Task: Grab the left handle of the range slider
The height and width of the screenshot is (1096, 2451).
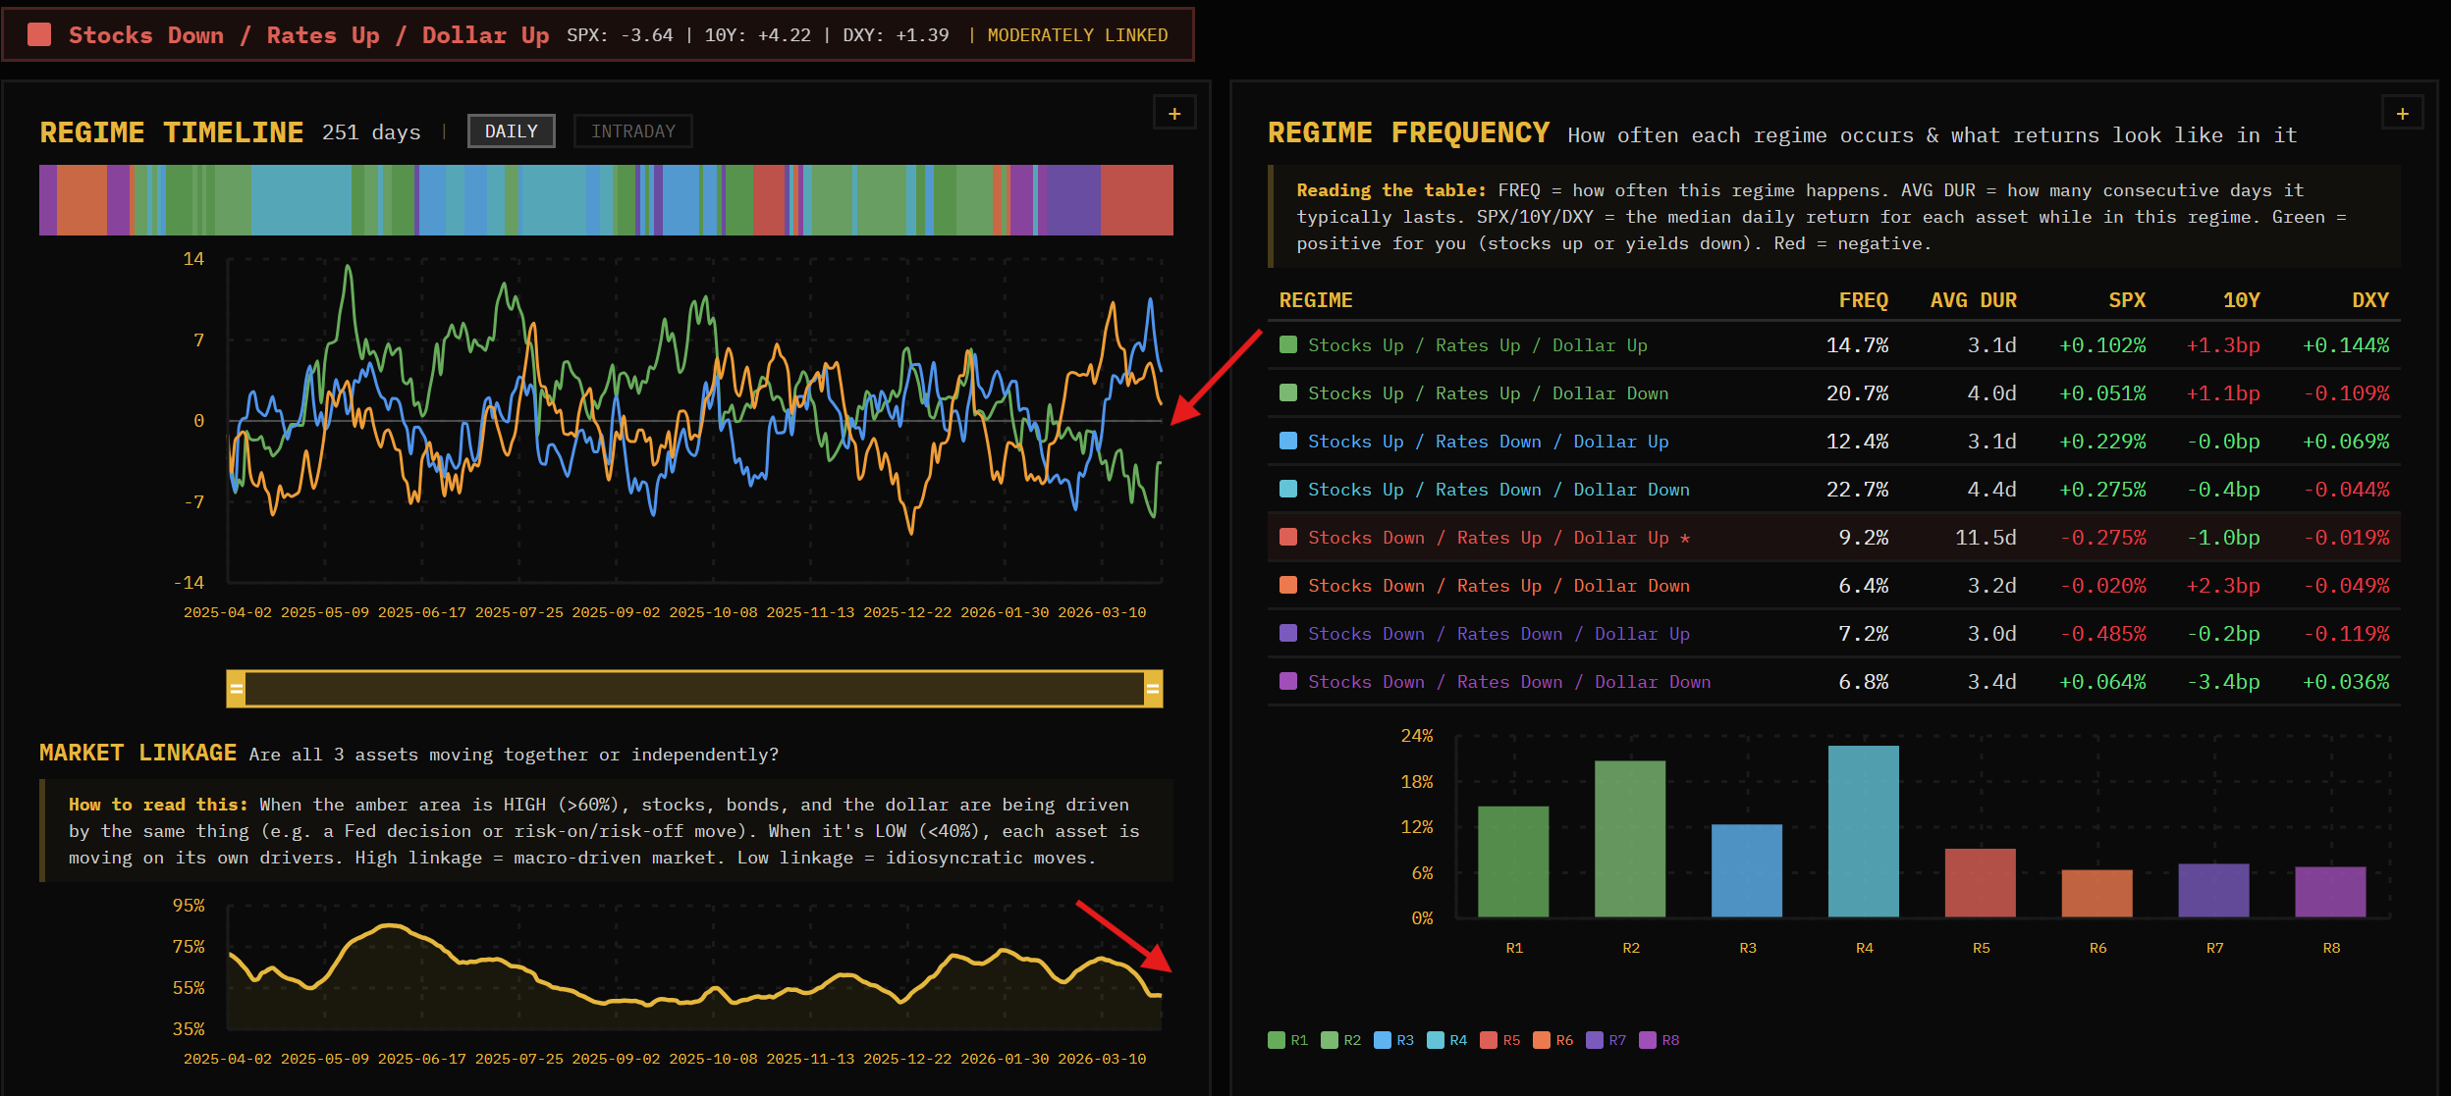Action: pos(236,689)
